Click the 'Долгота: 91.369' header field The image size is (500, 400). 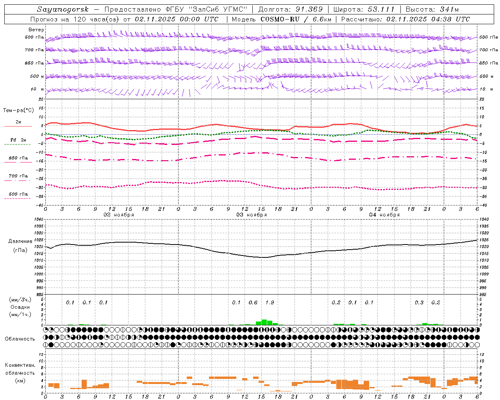291,9
